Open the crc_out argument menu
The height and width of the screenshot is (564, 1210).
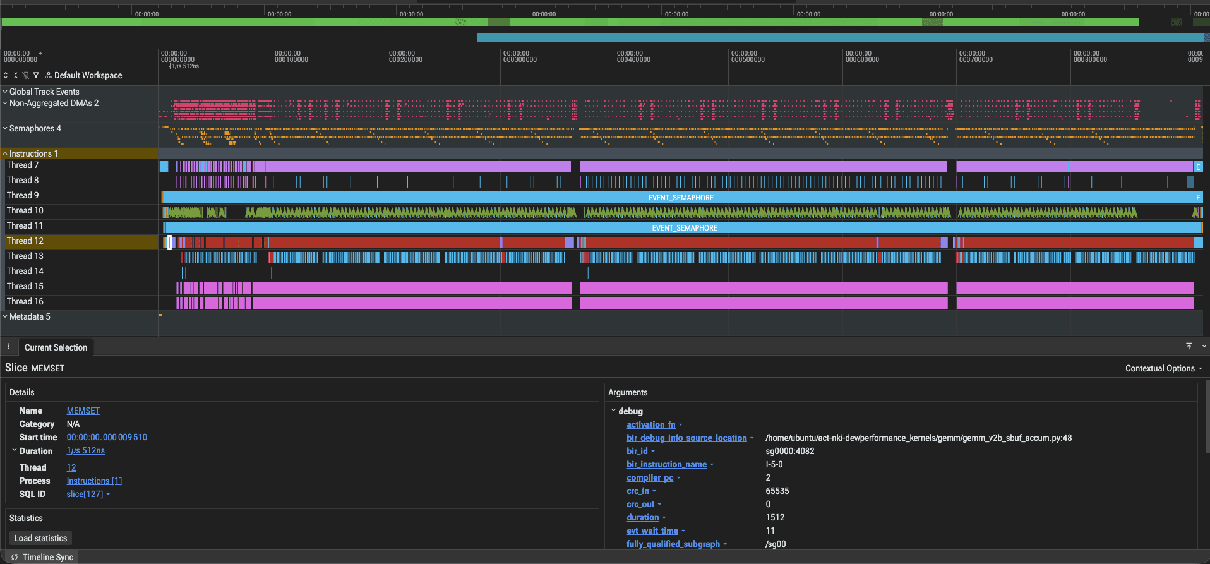coord(644,504)
